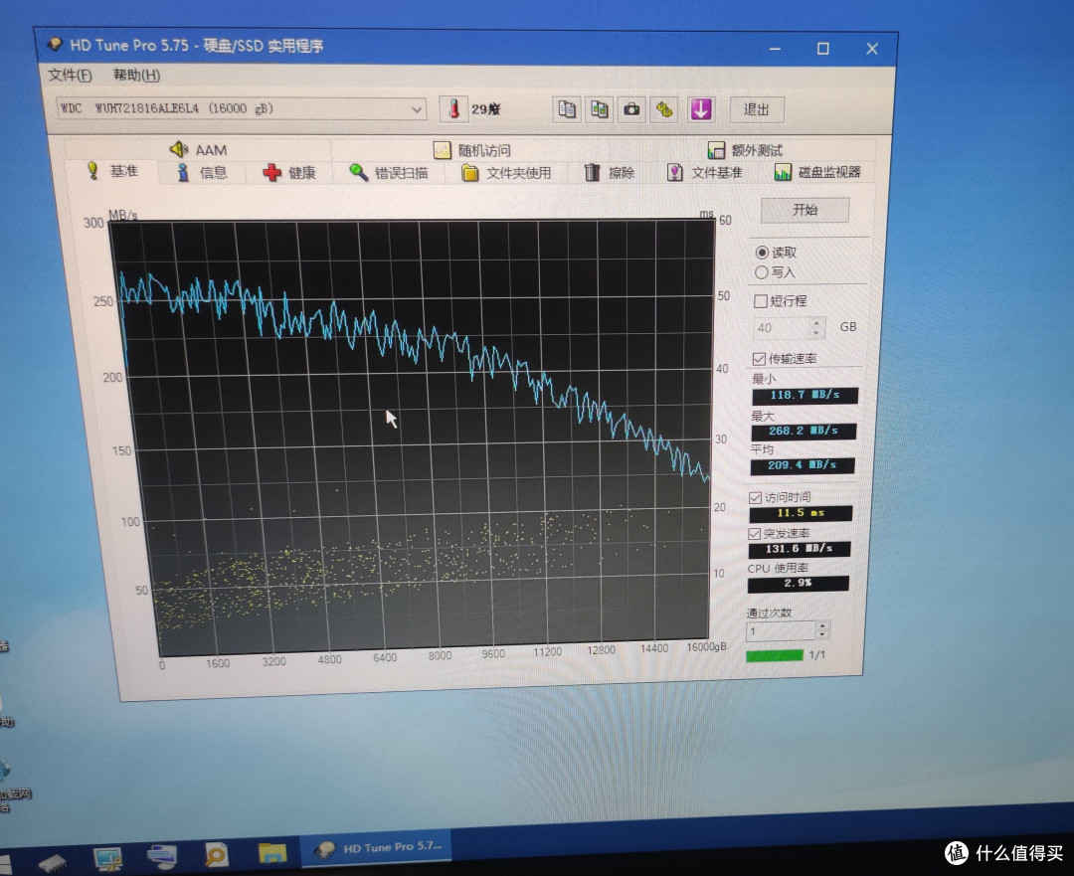Click the short stroke GB spinner arrows
This screenshot has width=1074, height=876.
coord(817,327)
